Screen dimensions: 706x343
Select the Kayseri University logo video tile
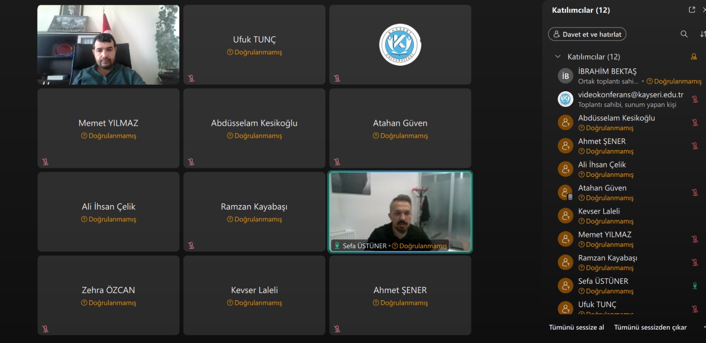(400, 45)
